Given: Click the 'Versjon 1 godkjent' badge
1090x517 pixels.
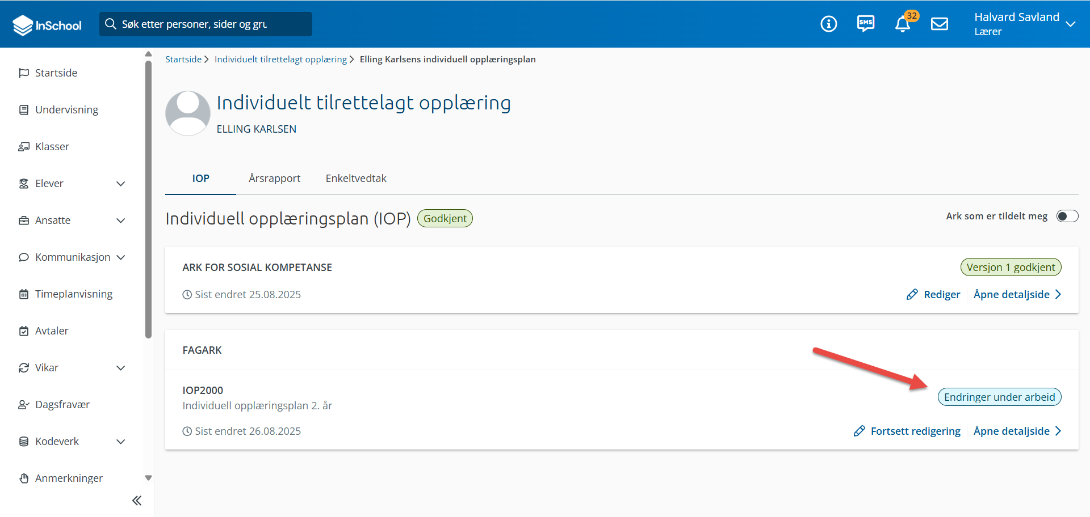Looking at the screenshot, I should [x=1011, y=267].
